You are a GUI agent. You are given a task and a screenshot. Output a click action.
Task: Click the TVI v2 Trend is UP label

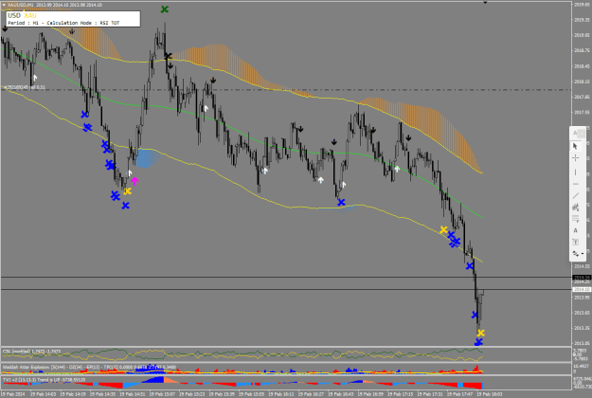pos(44,380)
